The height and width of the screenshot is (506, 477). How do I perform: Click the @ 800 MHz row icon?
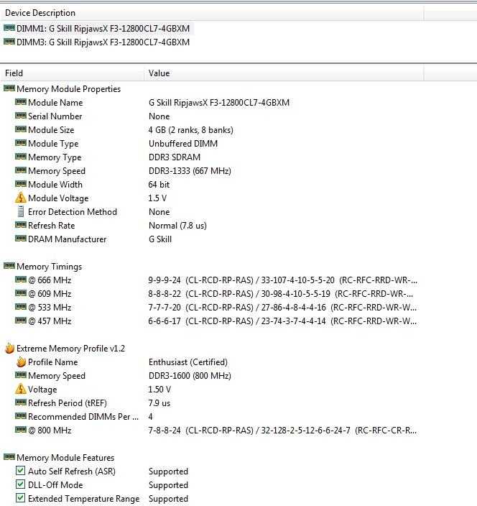(x=21, y=430)
